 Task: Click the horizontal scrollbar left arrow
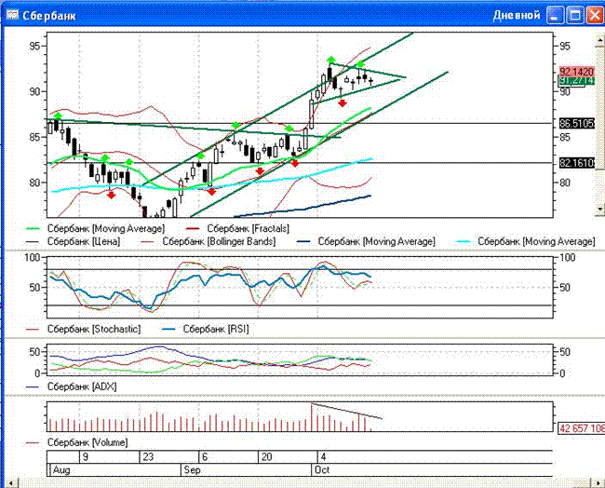point(11,483)
